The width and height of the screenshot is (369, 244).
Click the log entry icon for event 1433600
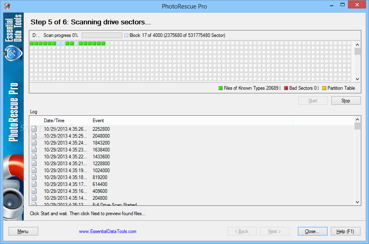(34, 157)
